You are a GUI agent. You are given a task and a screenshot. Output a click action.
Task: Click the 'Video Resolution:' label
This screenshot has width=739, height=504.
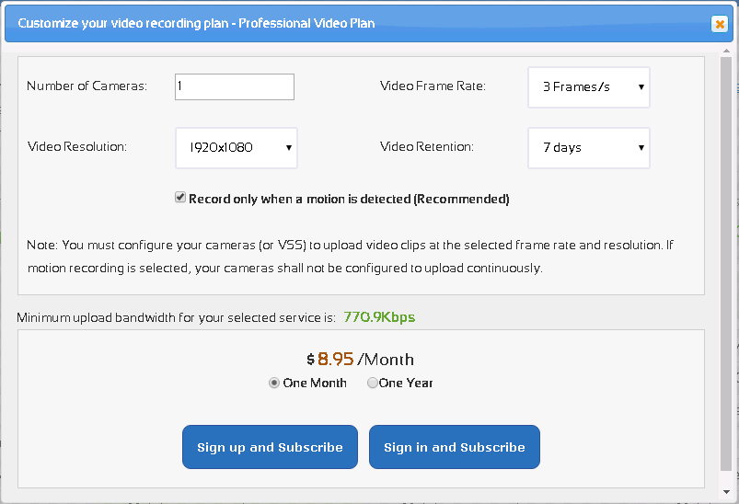[x=77, y=147]
